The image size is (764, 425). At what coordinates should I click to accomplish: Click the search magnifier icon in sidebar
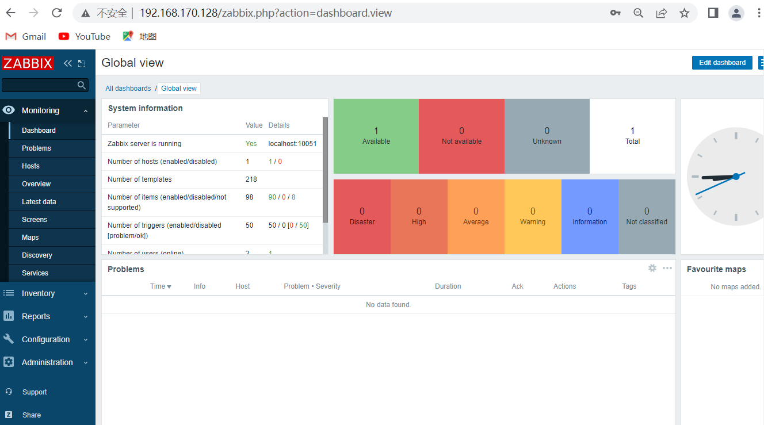point(82,85)
